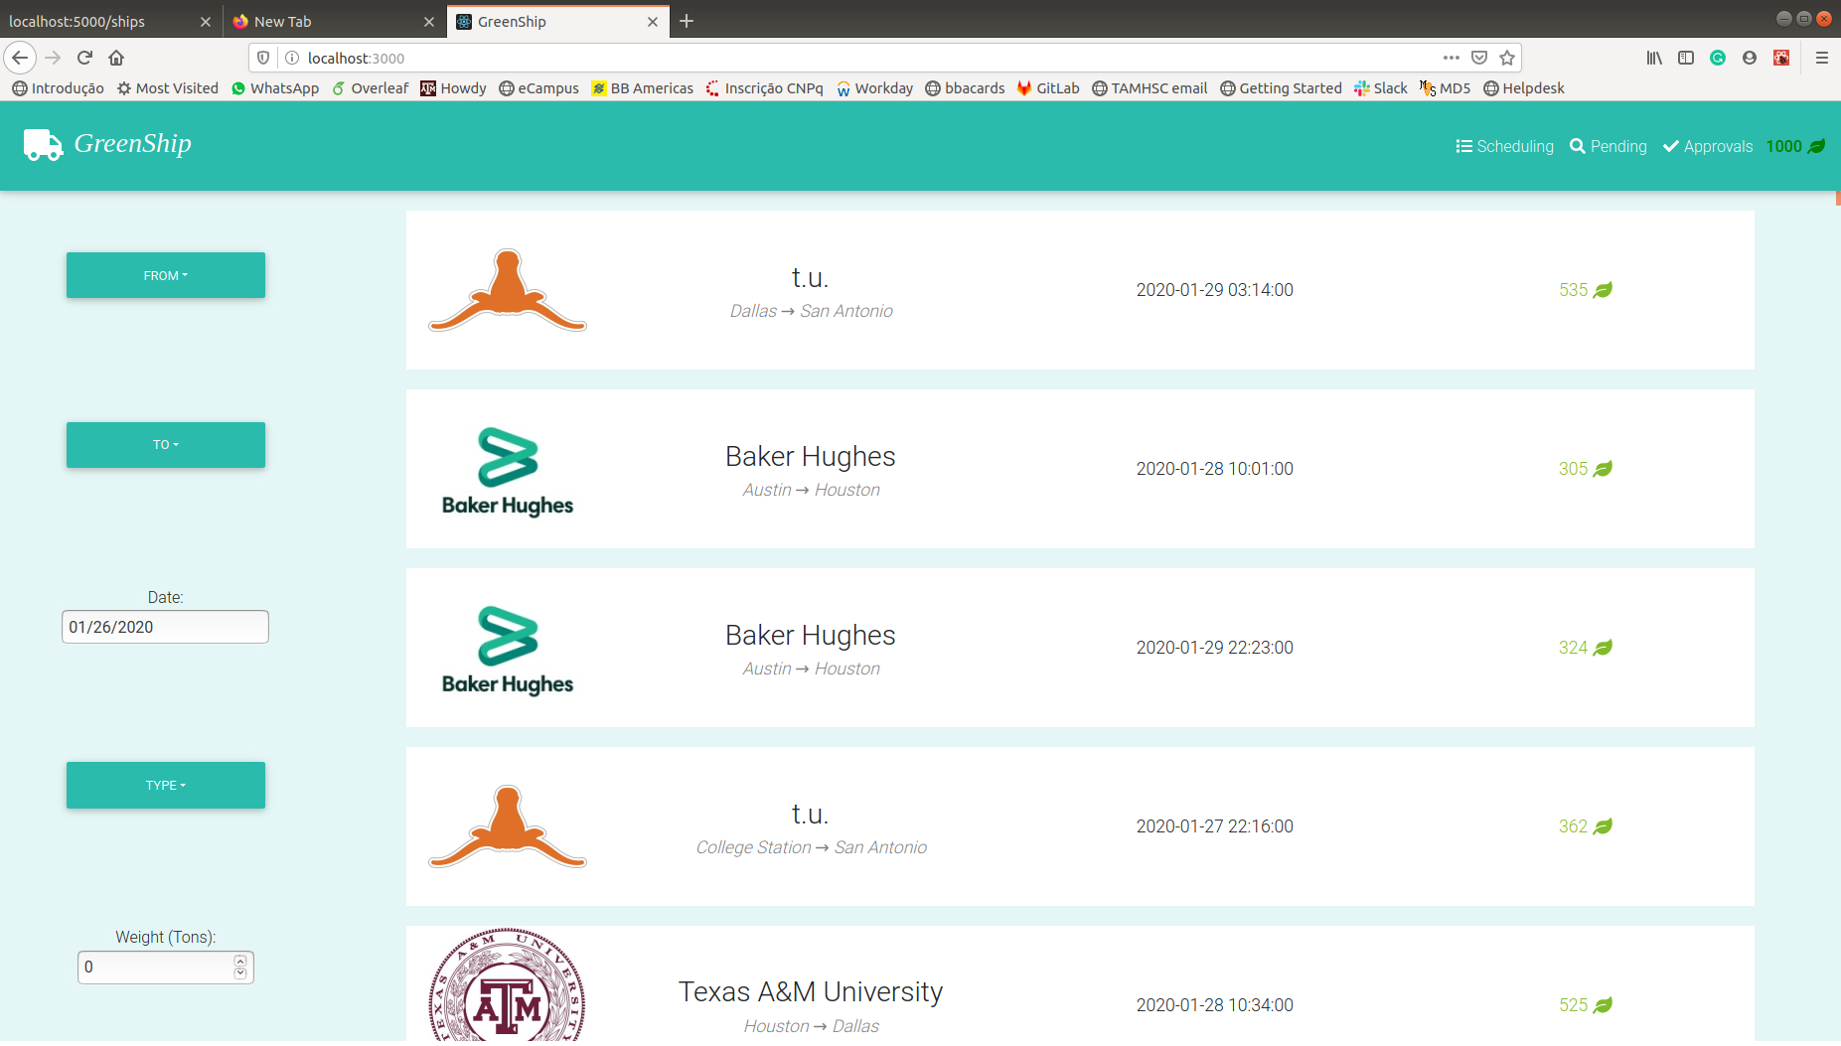Expand the FROM dropdown

[x=166, y=275]
